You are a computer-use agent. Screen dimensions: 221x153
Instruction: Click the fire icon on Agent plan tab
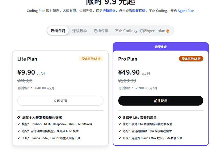coord(168,31)
